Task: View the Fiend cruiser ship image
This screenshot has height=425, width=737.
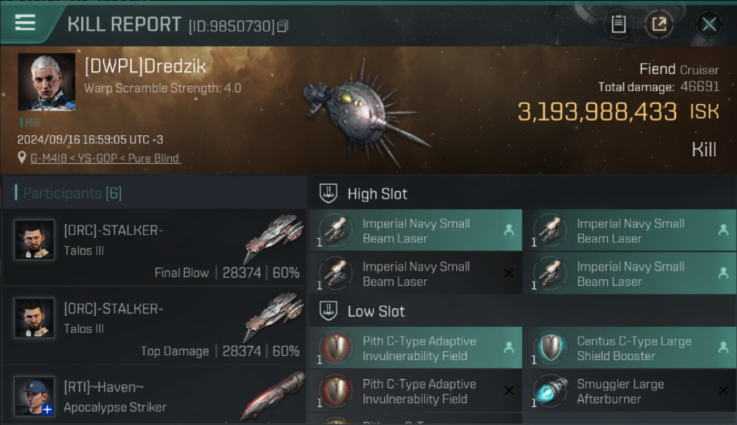Action: click(363, 113)
